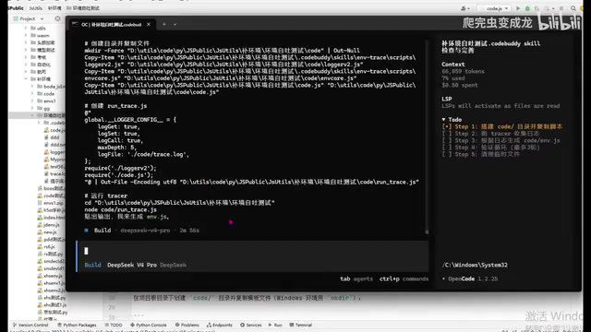Open the Python Console tool window
The height and width of the screenshot is (332, 591).
149,325
